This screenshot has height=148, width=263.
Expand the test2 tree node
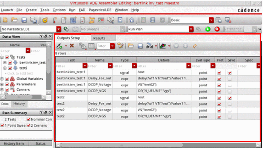coord(5,68)
